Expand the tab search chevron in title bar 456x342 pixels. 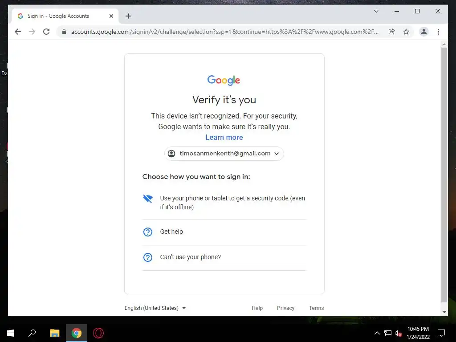point(376,11)
